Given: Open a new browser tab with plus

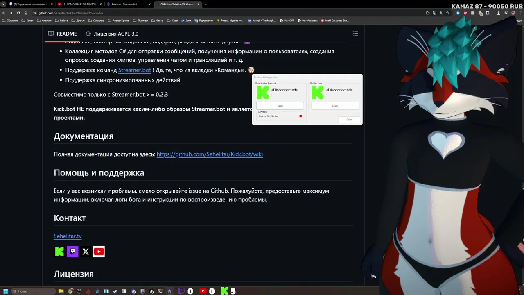Looking at the screenshot, I should coord(206,4).
